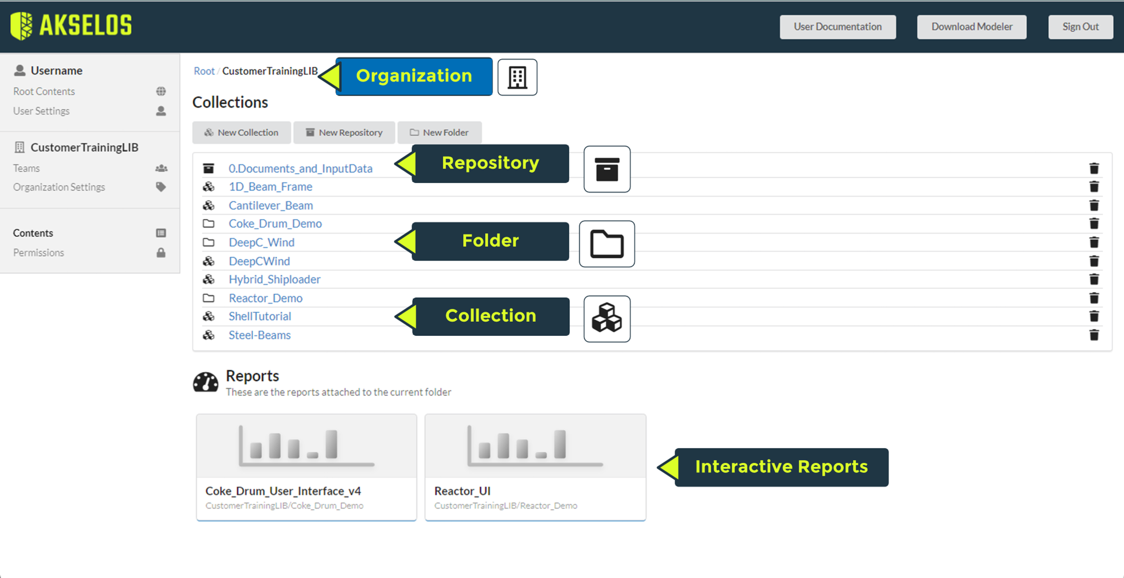The width and height of the screenshot is (1124, 578).
Task: Click the folder icon beside Coke_Drum_Demo
Action: [209, 224]
